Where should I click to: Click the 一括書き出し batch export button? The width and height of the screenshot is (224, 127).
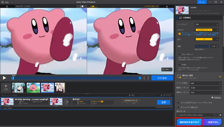[x=212, y=122]
